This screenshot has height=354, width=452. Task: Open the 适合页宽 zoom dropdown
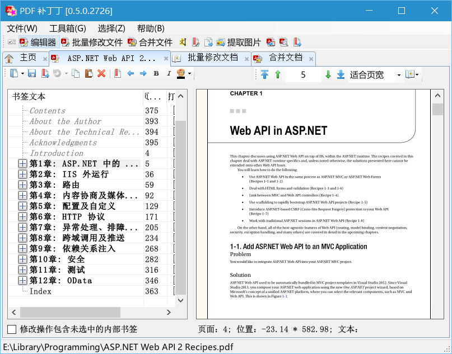(x=399, y=75)
